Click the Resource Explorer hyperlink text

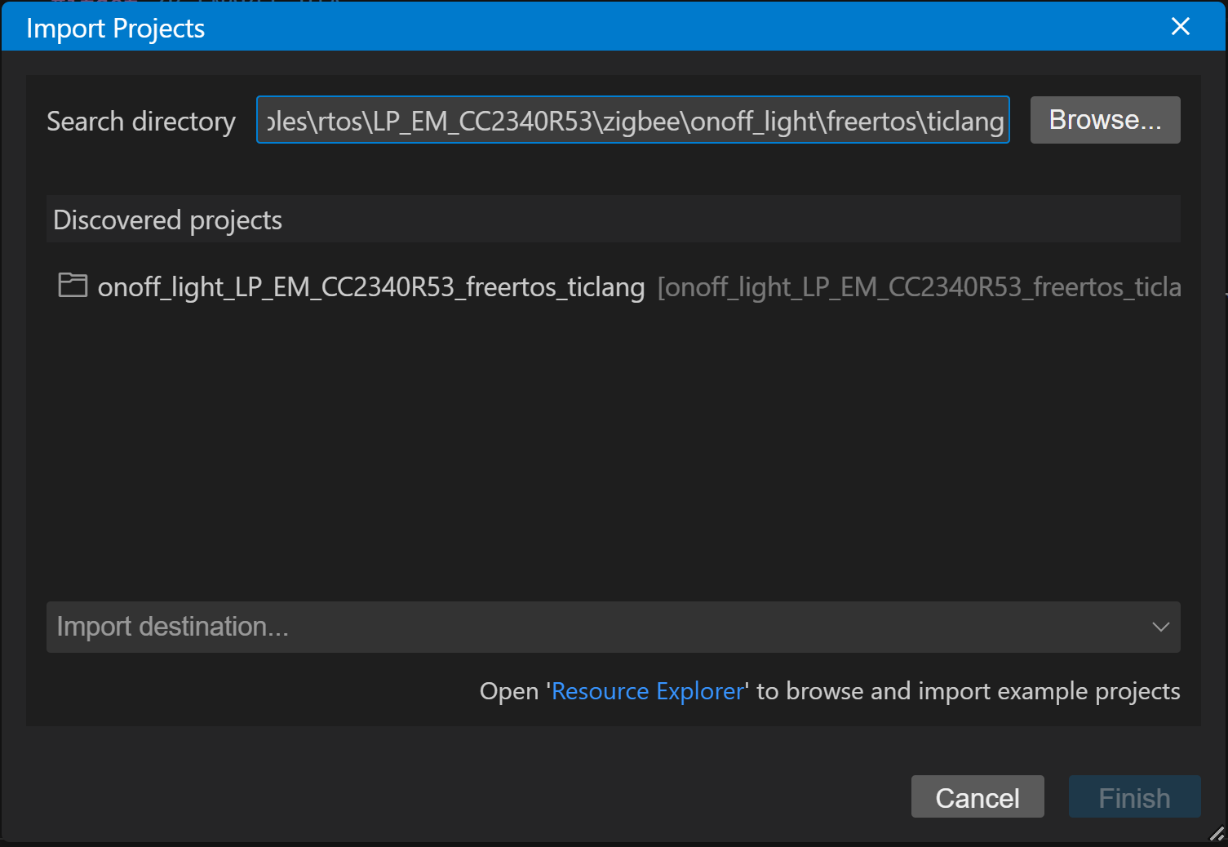646,690
